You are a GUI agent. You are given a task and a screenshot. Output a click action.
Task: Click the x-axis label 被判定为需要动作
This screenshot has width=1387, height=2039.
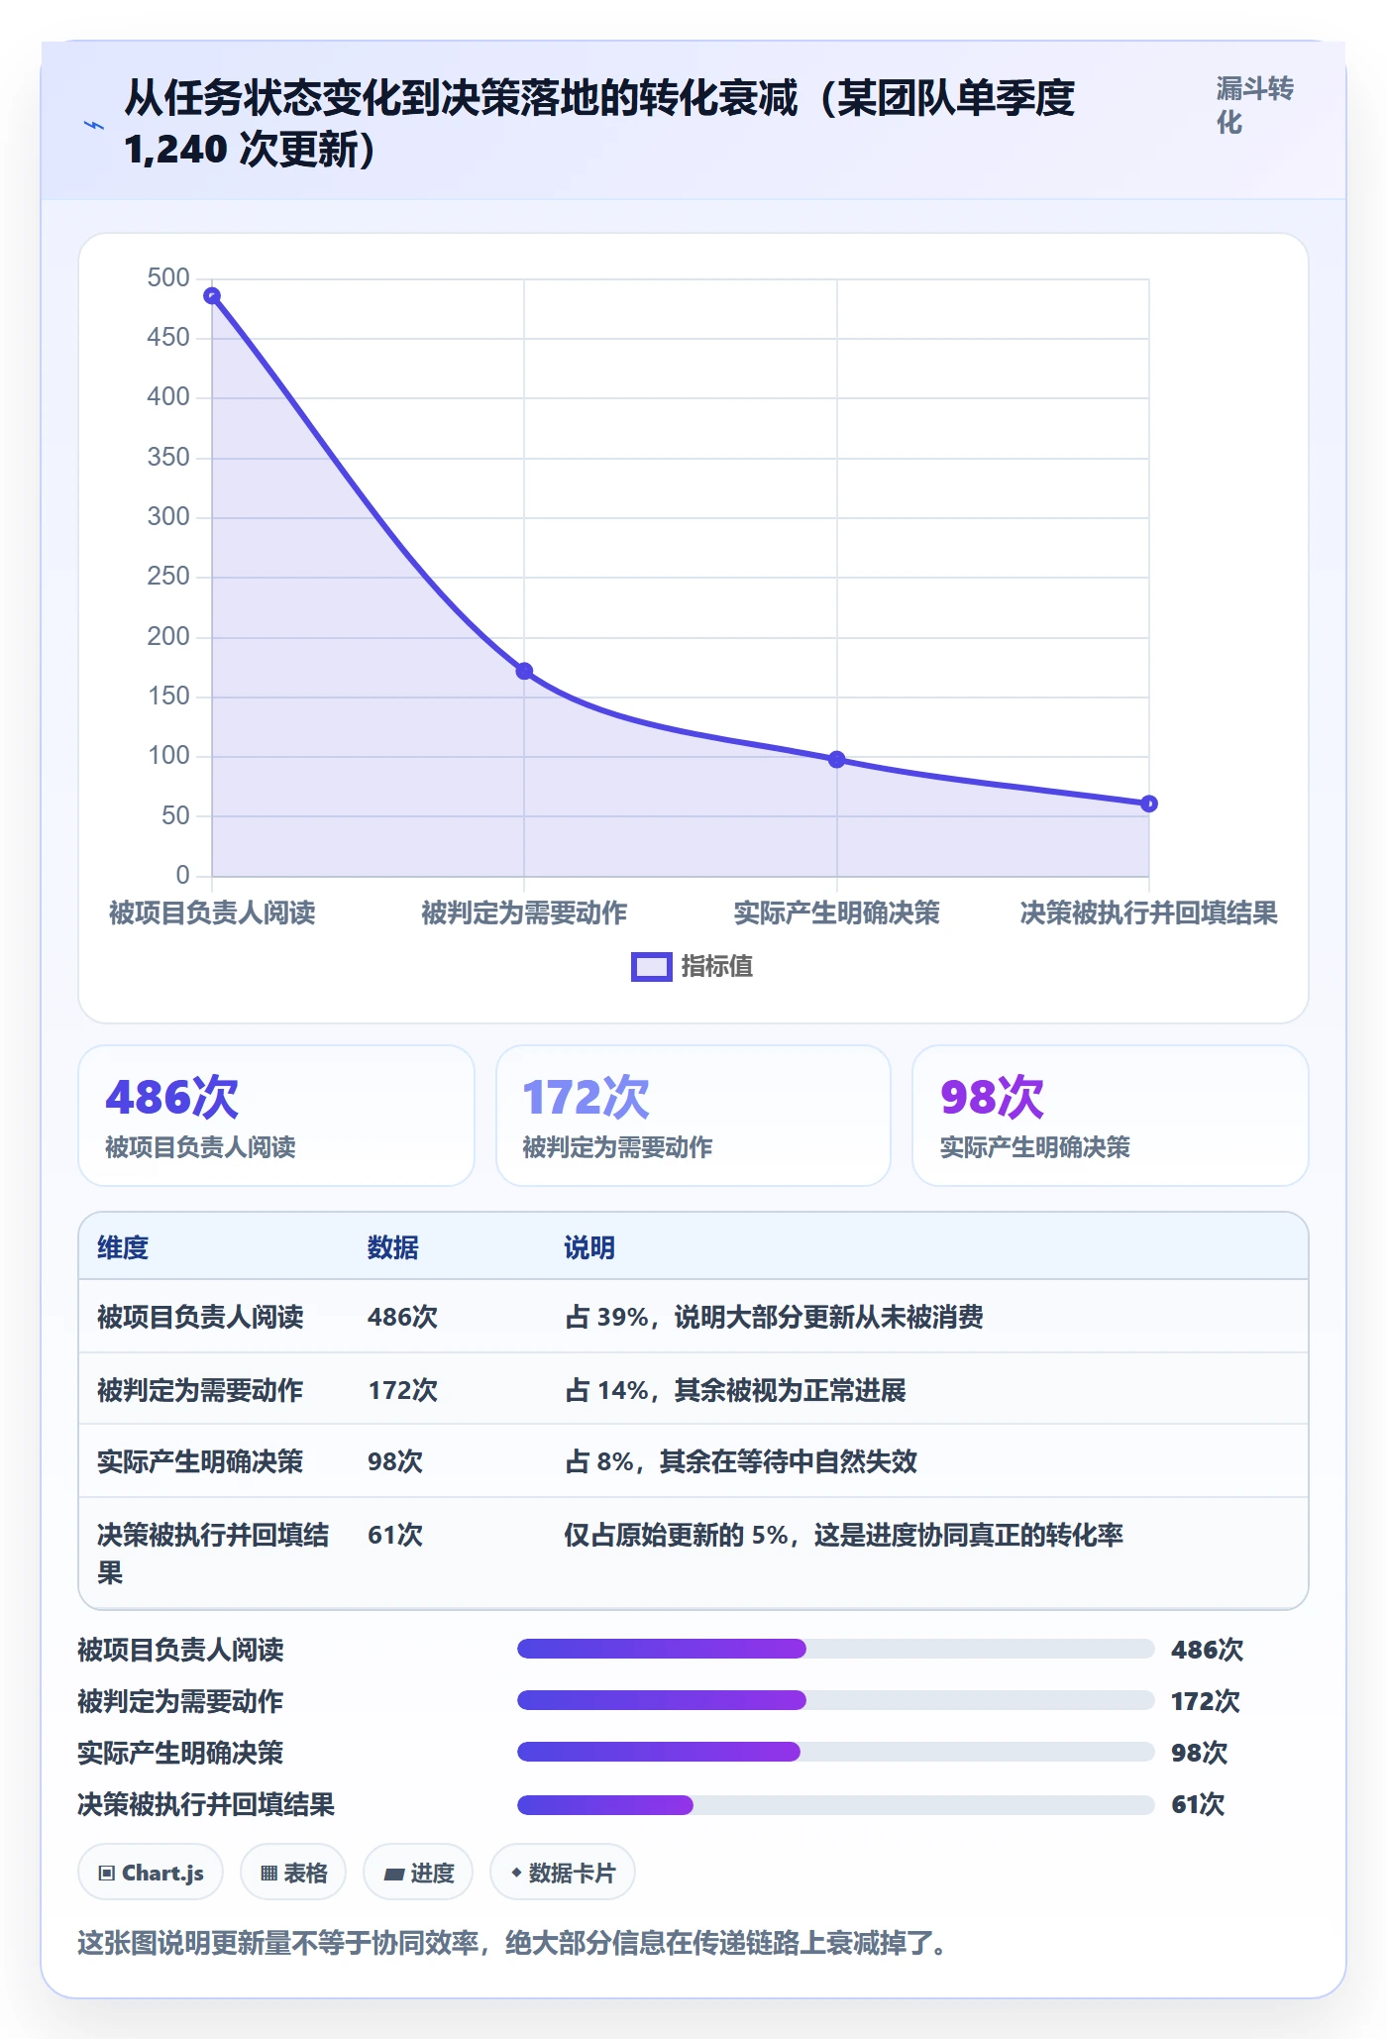[x=524, y=912]
